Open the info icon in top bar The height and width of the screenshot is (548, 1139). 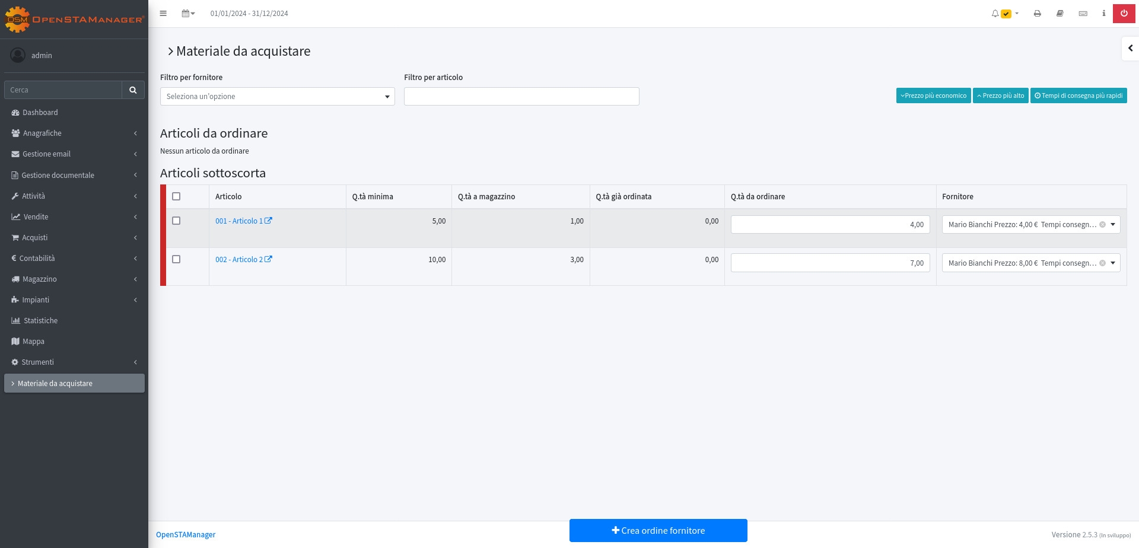1103,14
